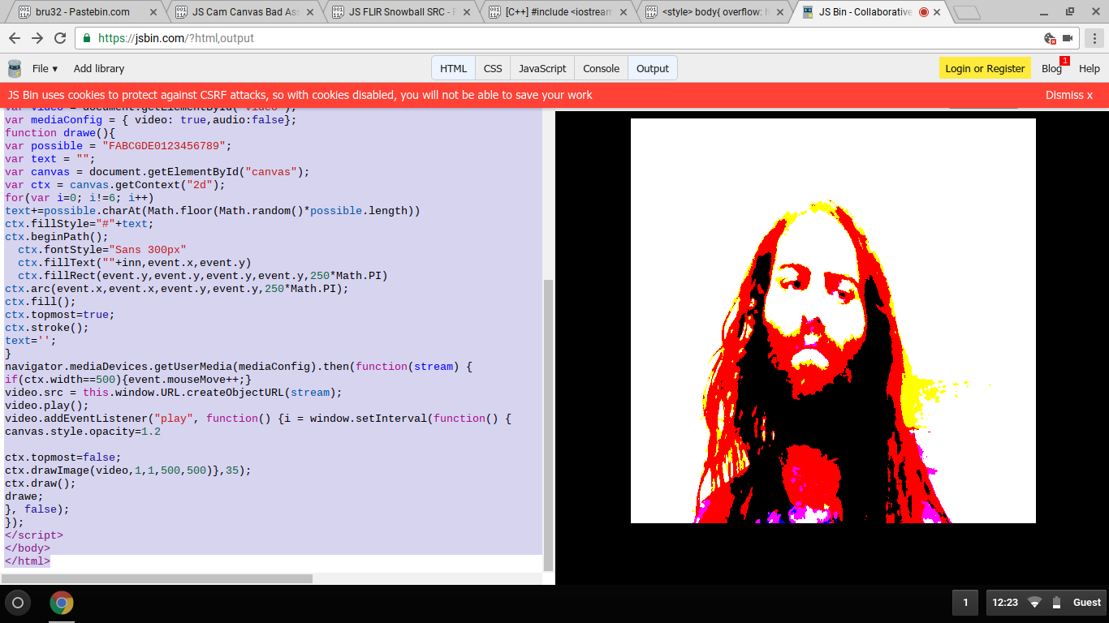Click the JS Bin logo icon
This screenshot has width=1109, height=623.
(x=15, y=68)
